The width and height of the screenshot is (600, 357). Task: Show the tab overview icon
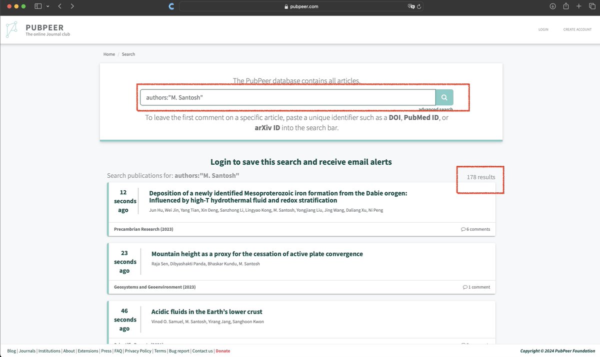(x=592, y=6)
